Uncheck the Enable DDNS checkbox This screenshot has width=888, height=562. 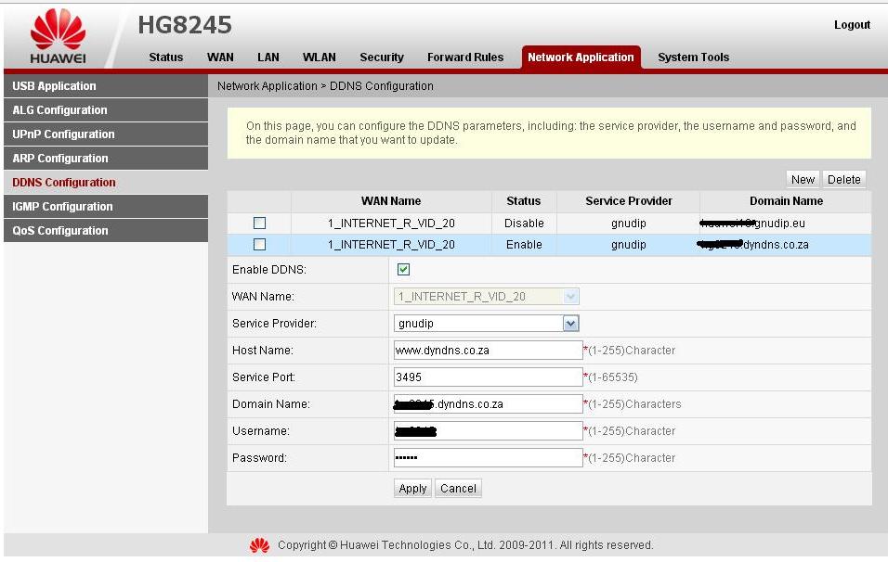403,270
